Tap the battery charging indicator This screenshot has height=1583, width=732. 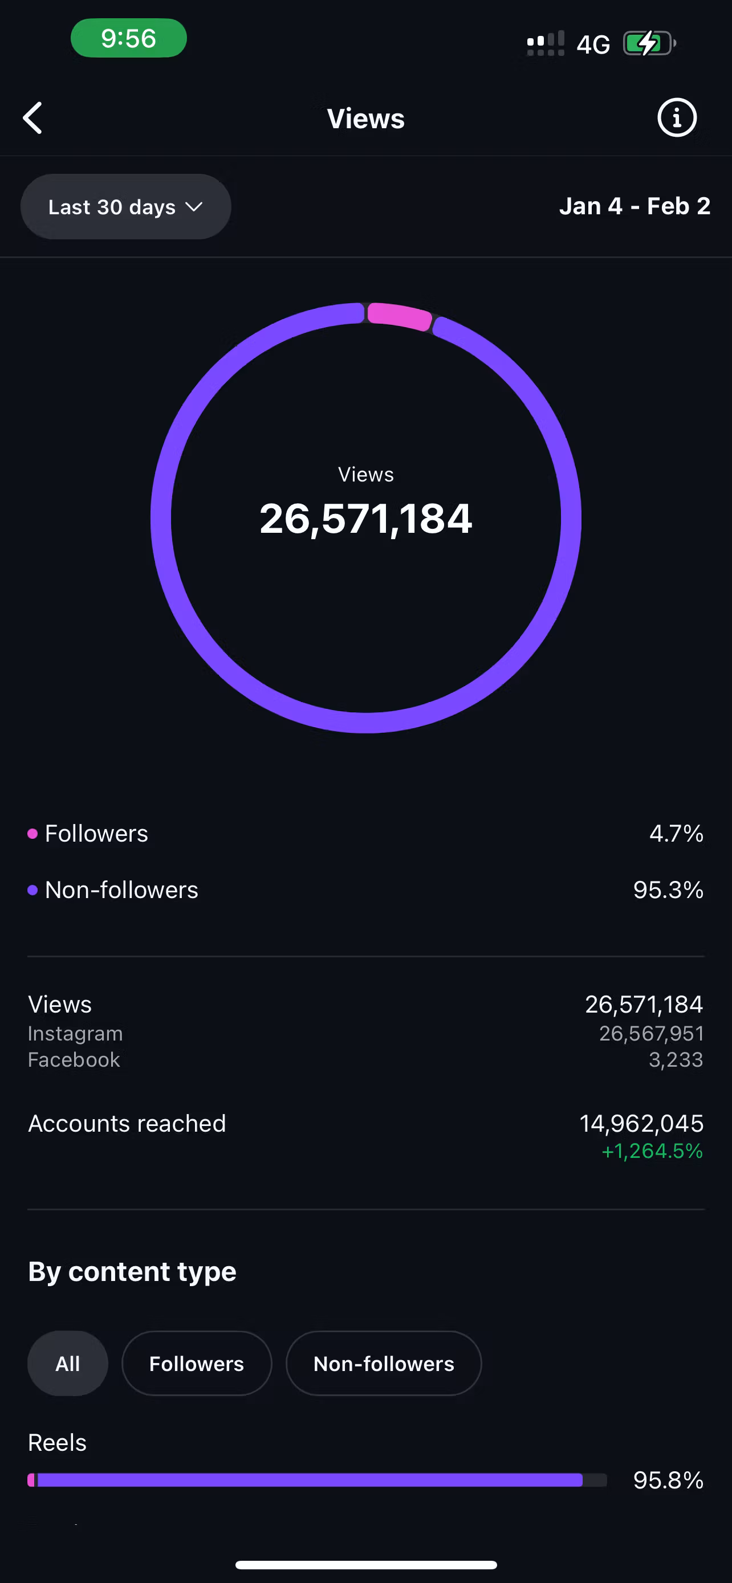pos(650,44)
